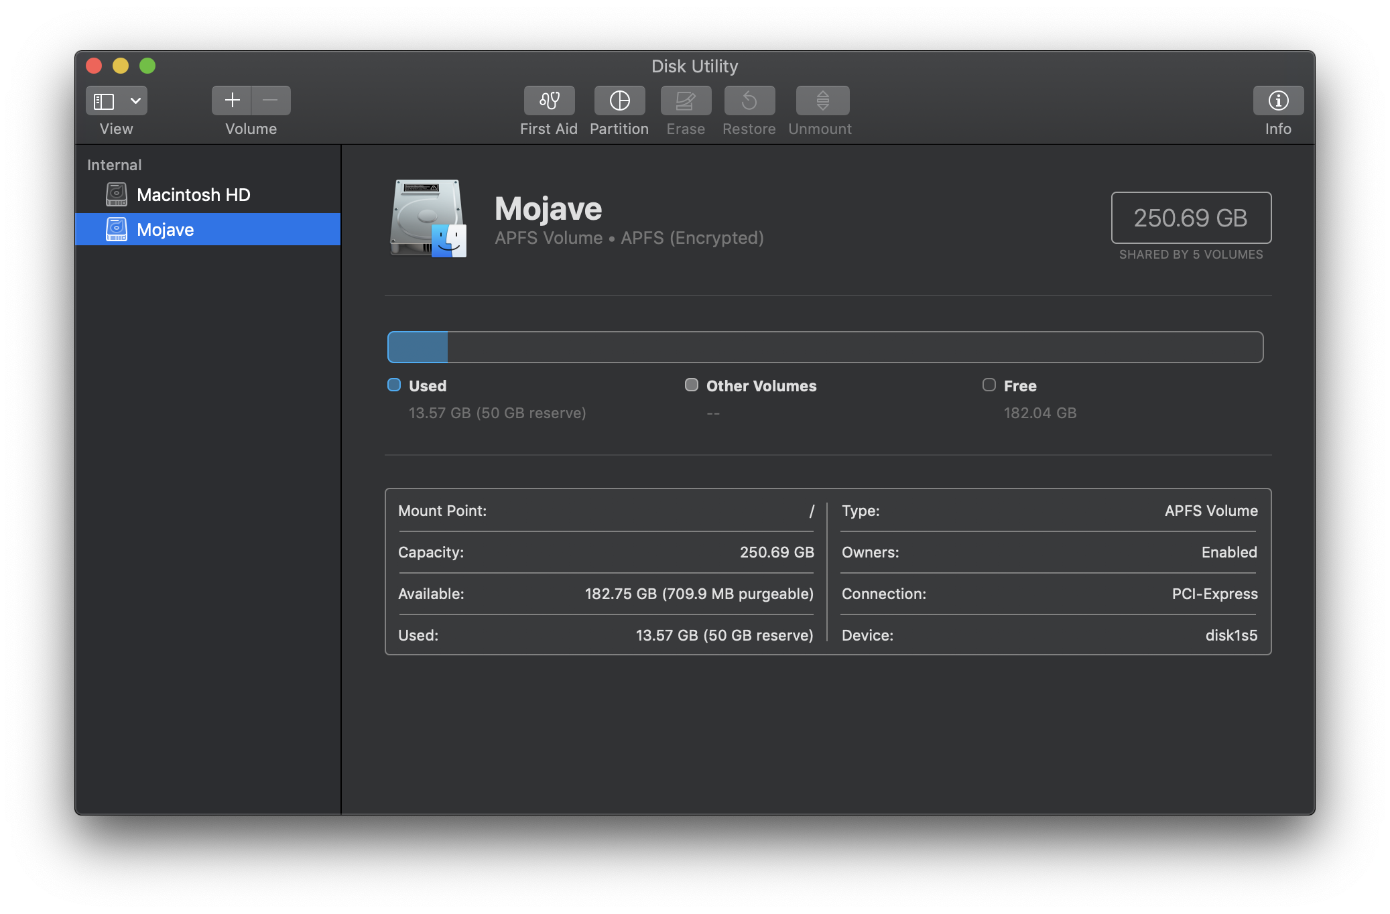Screen dimensions: 1390x914
Task: Click Volume label under plus/minus buttons
Action: 251,129
